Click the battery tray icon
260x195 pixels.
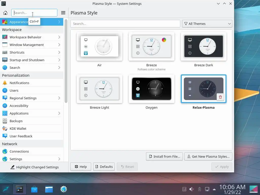[x=200, y=189]
